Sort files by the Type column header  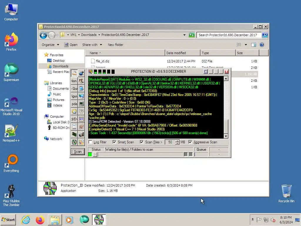(x=218, y=53)
